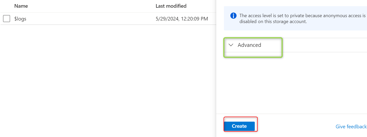Image resolution: width=367 pixels, height=137 pixels.
Task: Click the blue info icon
Action: click(233, 16)
